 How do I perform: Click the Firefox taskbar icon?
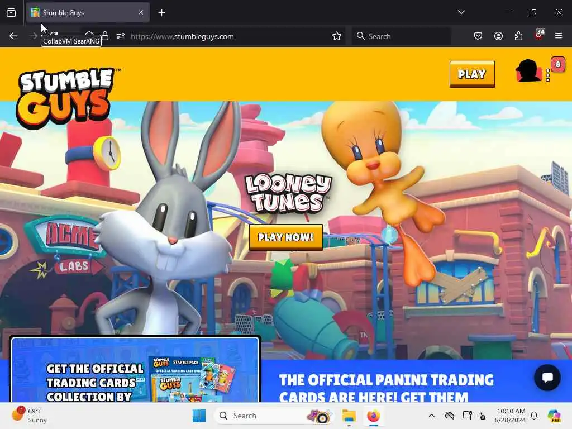373,416
